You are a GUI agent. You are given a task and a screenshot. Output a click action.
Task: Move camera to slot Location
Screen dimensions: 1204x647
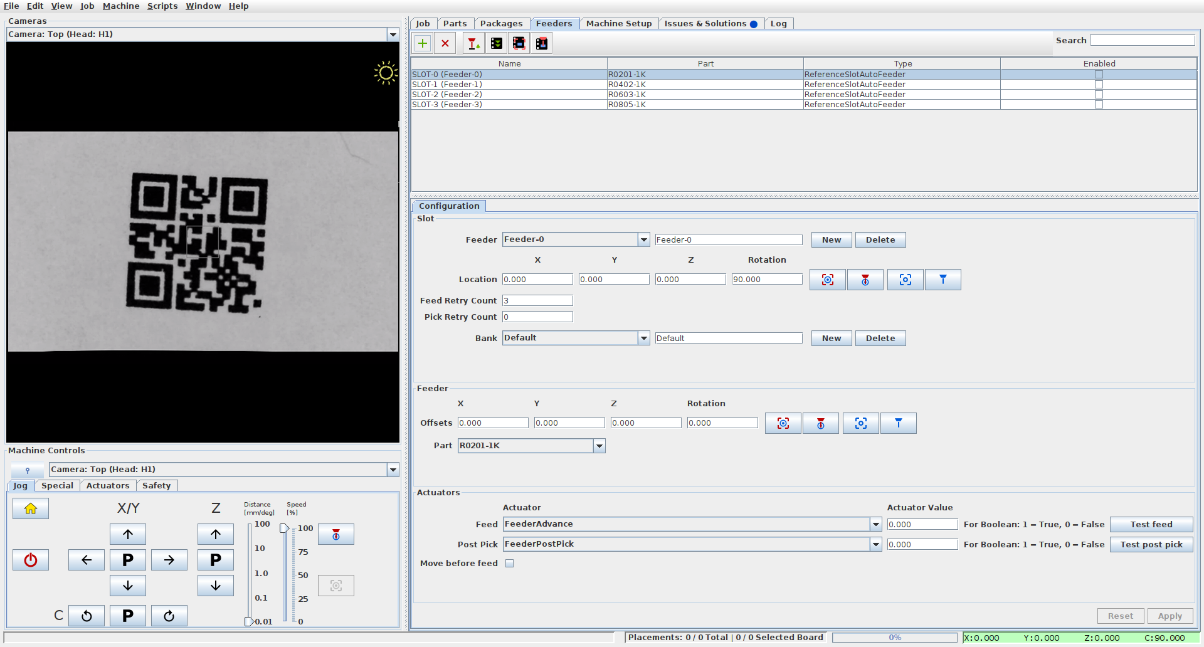click(x=906, y=280)
